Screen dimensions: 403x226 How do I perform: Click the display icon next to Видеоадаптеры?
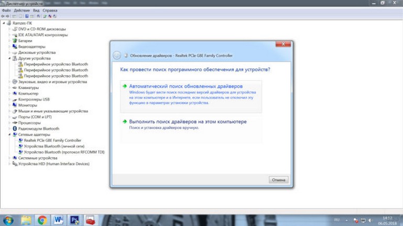tap(15, 46)
